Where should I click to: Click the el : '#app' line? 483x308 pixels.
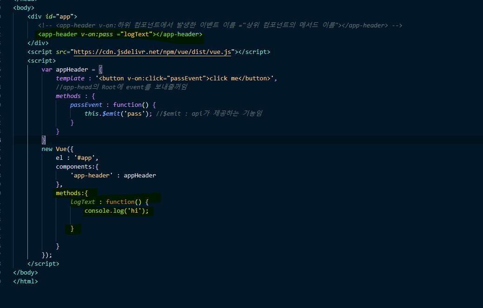77,157
